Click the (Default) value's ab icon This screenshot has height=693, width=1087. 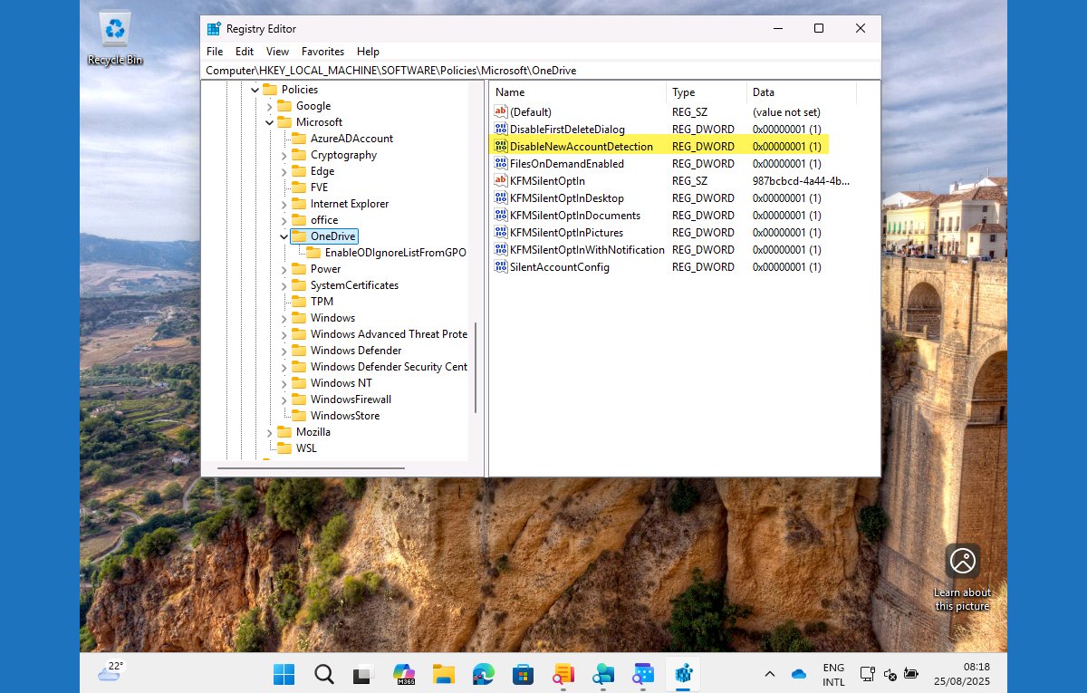tap(501, 111)
